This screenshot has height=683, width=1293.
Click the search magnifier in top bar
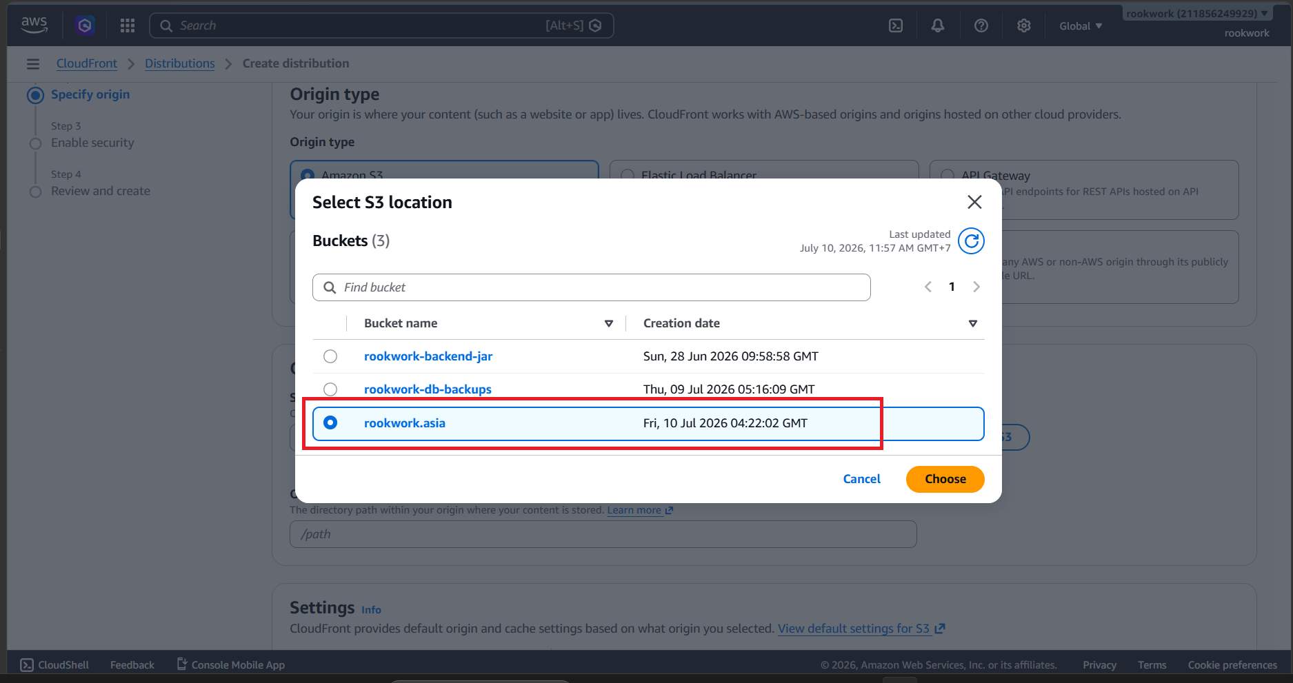pyautogui.click(x=166, y=26)
